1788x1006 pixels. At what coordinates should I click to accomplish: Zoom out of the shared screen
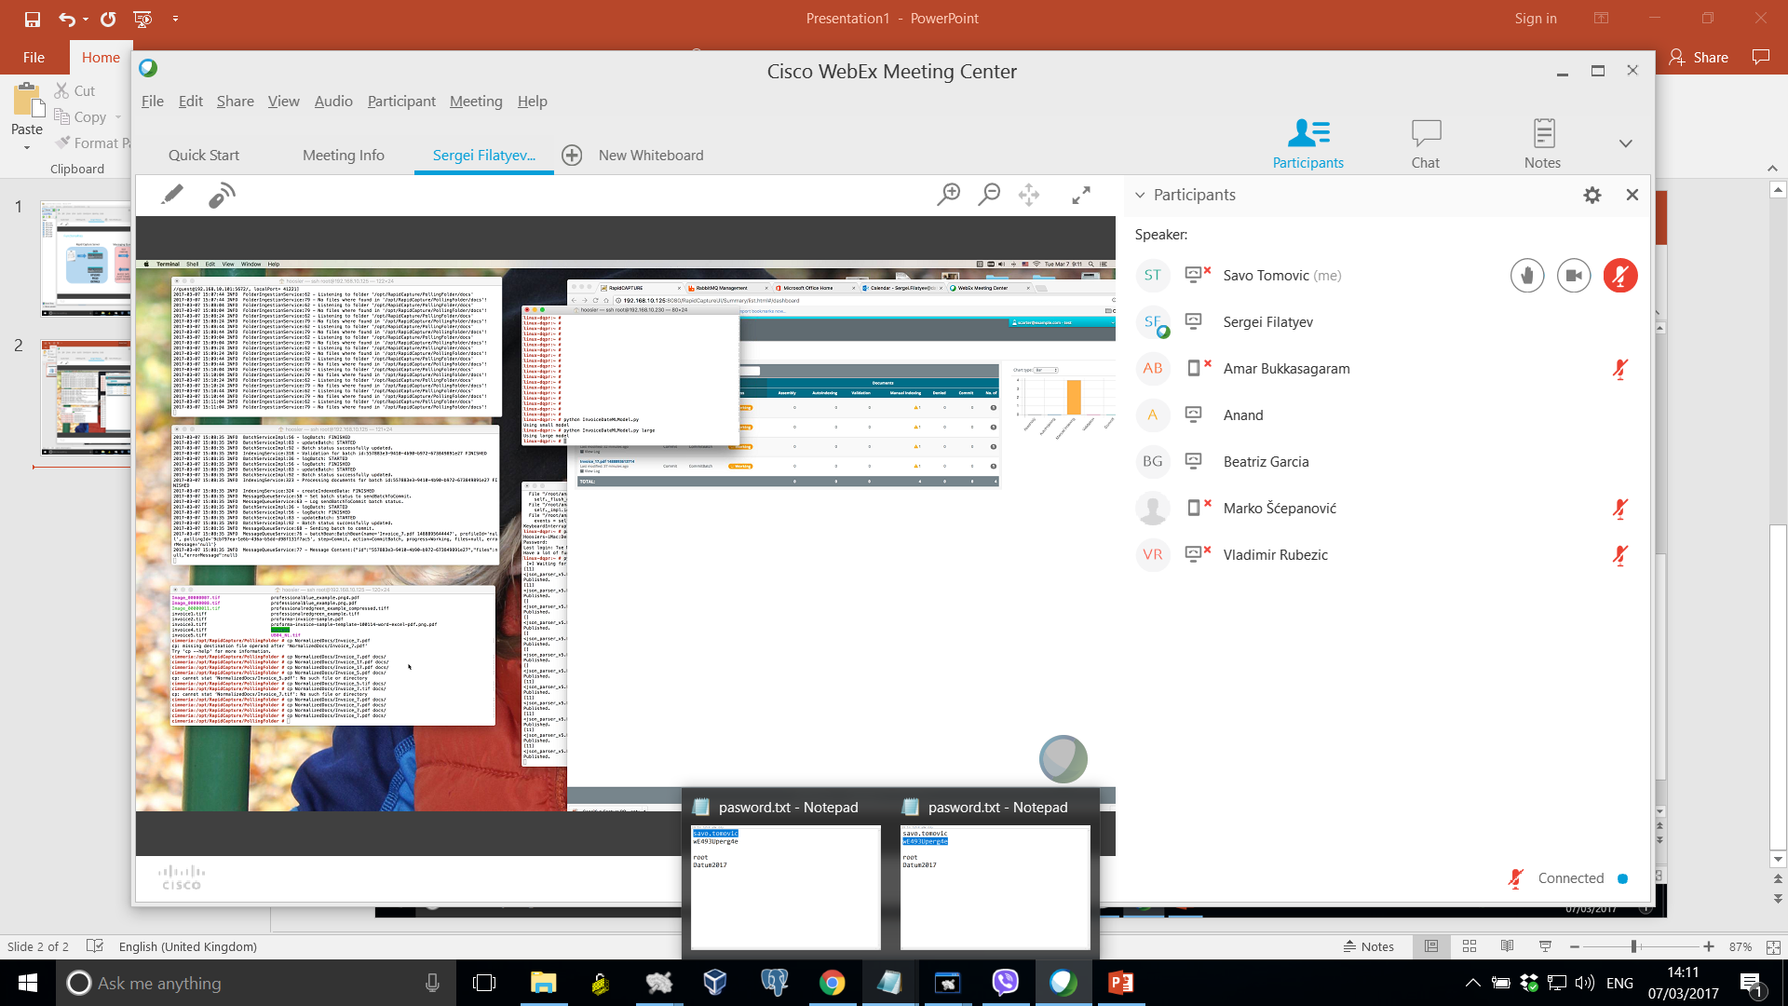point(989,195)
